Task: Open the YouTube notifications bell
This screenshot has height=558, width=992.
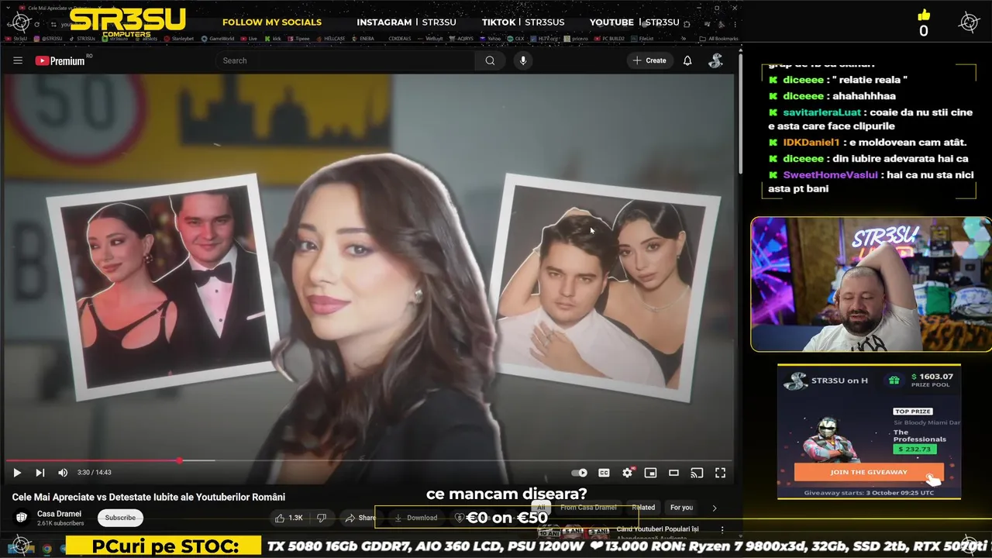Action: click(687, 60)
